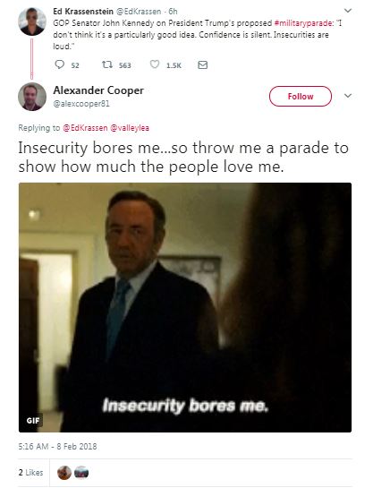Click the reply speech bubble icon

coord(59,64)
